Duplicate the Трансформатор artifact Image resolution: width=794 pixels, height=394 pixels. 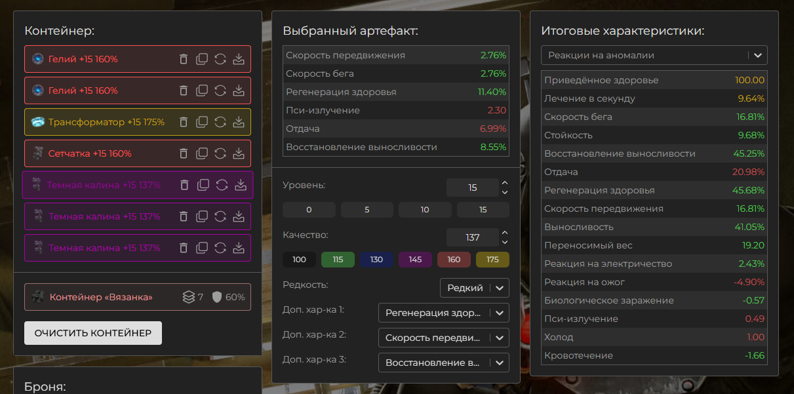[202, 122]
